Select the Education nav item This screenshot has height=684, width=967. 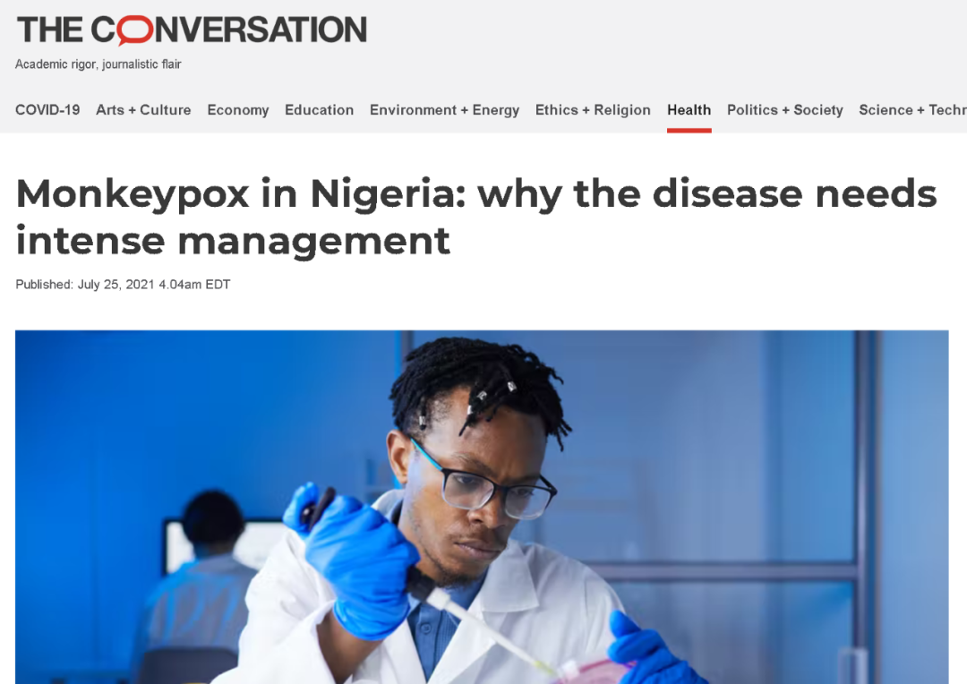coord(320,110)
